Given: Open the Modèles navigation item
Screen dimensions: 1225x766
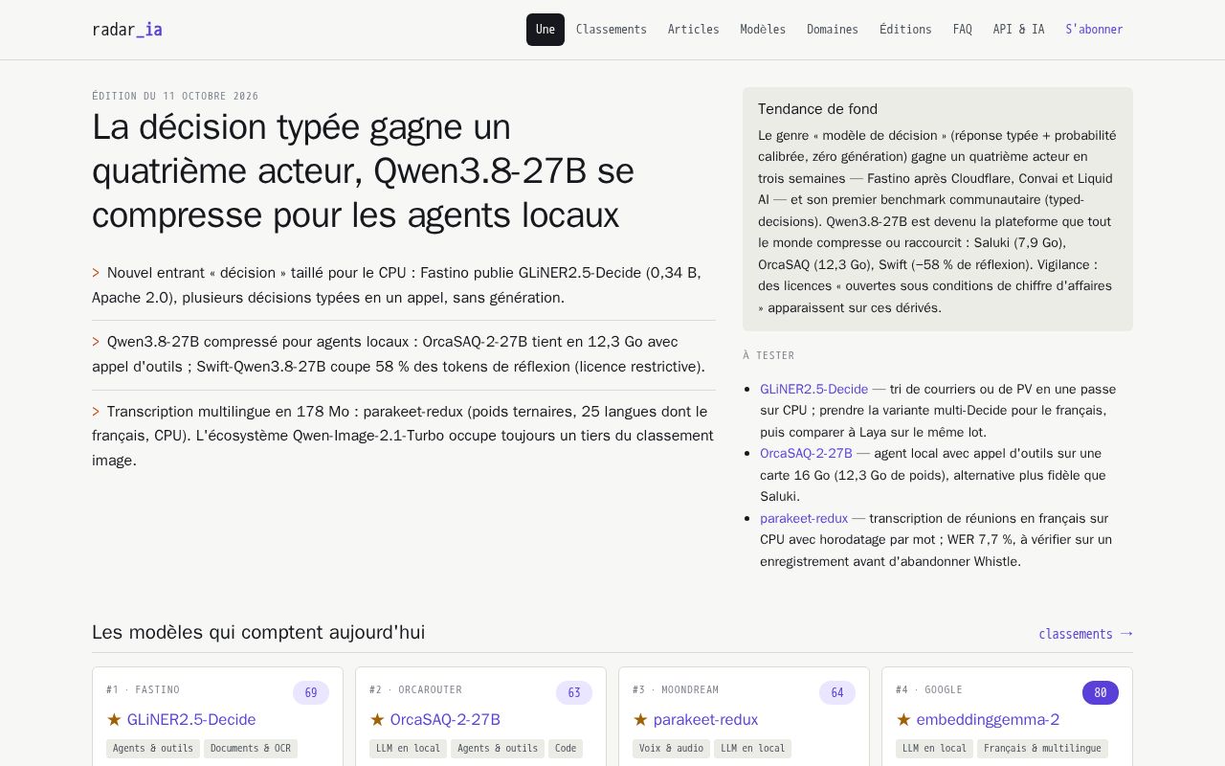Looking at the screenshot, I should (763, 30).
